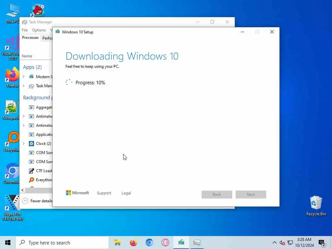Select the Processes tab in Task Manager
The width and height of the screenshot is (332, 249).
pos(30,38)
